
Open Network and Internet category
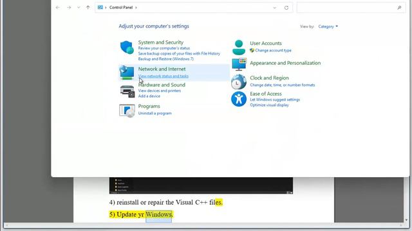[162, 69]
